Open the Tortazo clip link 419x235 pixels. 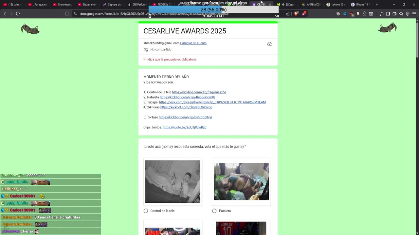(x=185, y=117)
